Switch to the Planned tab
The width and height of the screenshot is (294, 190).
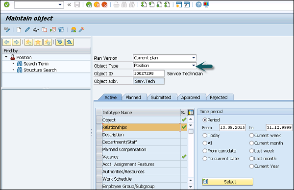click(x=133, y=97)
